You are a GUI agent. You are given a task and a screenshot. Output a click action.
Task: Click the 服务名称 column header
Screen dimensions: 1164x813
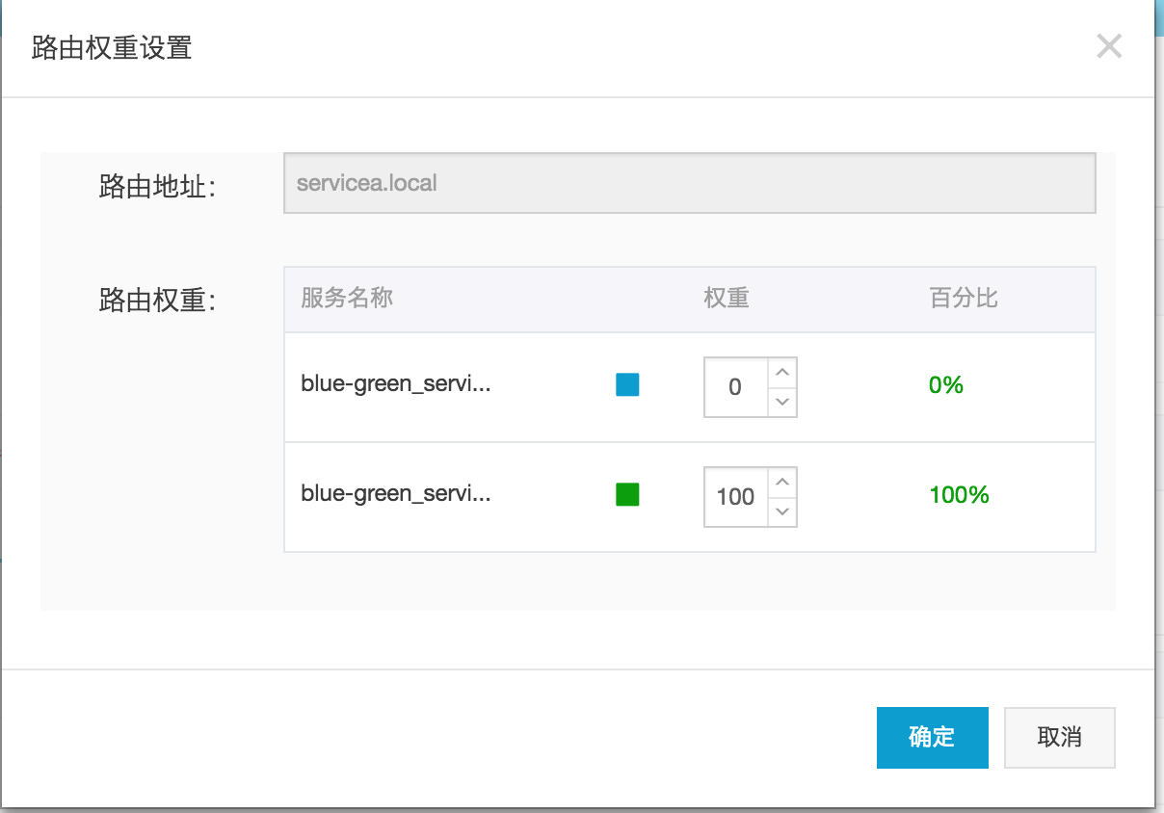(347, 298)
